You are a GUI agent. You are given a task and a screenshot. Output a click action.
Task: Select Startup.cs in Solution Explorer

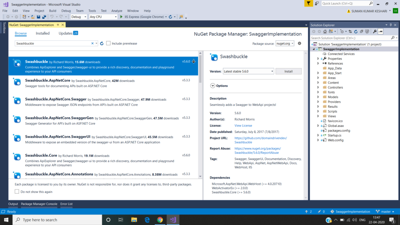click(334, 136)
